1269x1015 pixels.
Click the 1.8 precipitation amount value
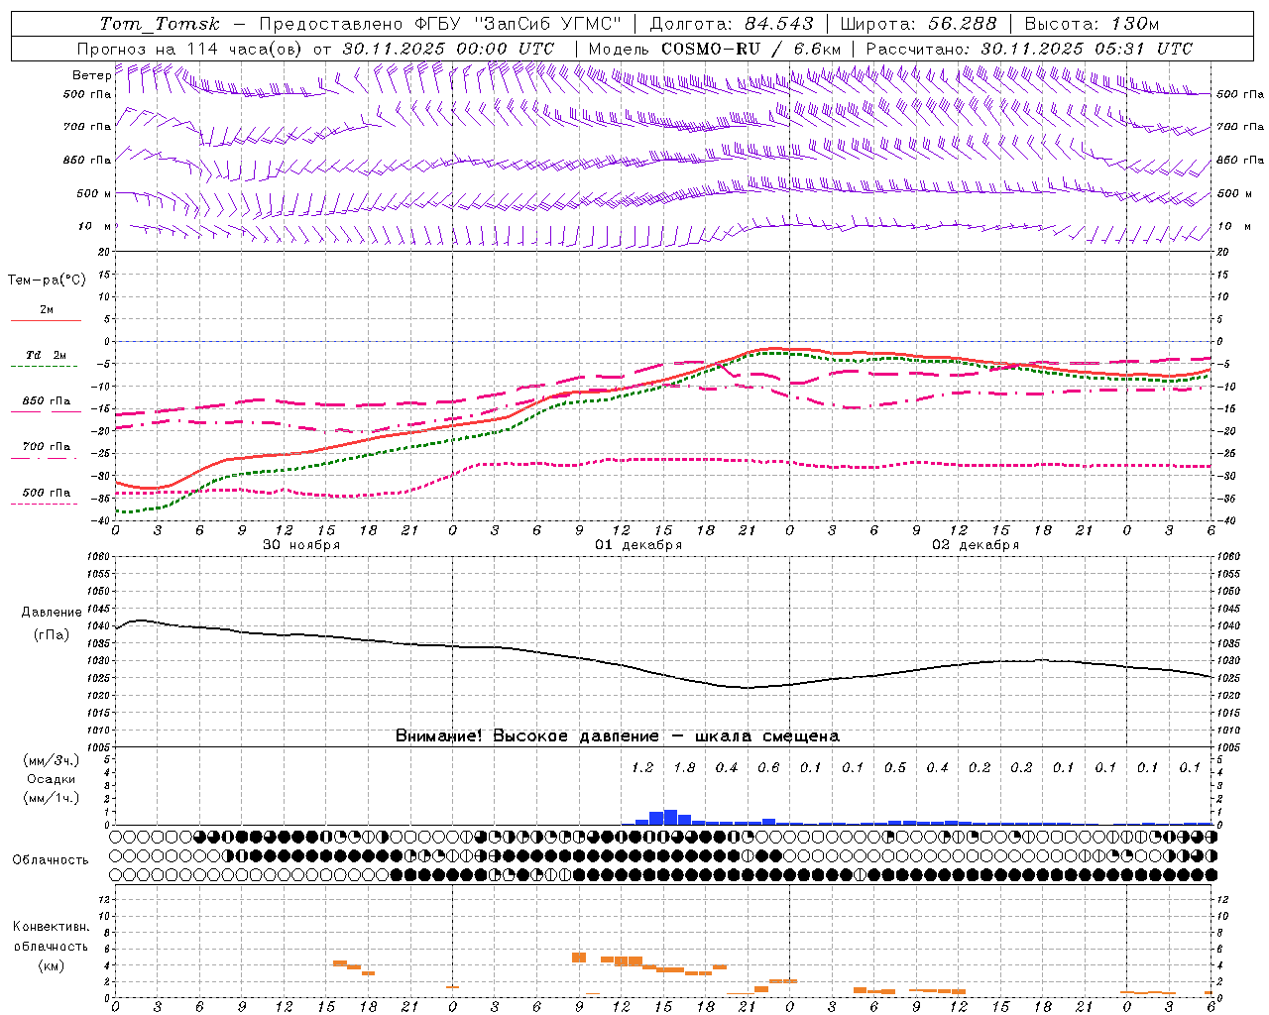click(x=684, y=767)
